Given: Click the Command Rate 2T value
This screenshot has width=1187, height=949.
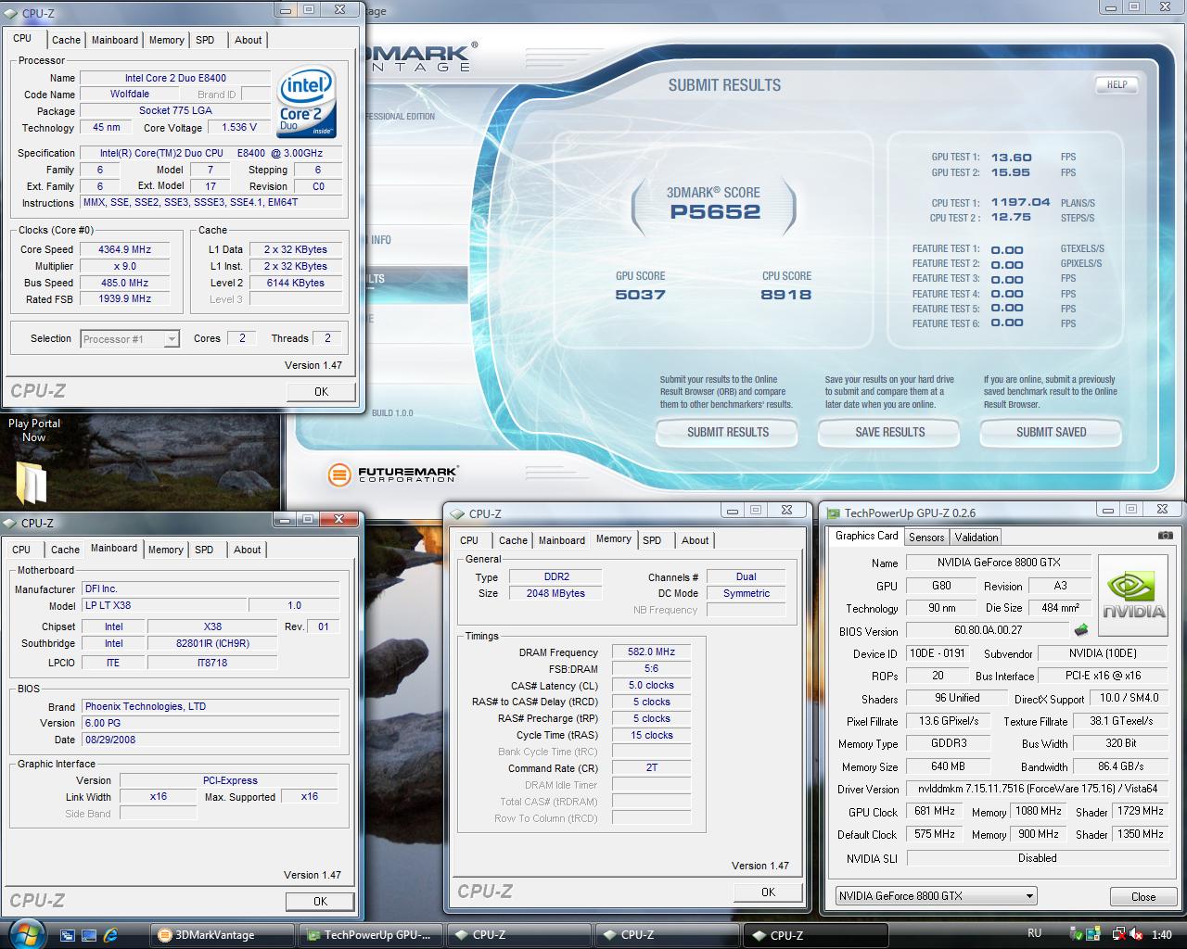Looking at the screenshot, I should tap(651, 768).
